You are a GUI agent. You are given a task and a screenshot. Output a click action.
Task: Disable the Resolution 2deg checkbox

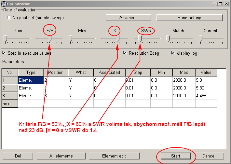pyautogui.click(x=125, y=53)
